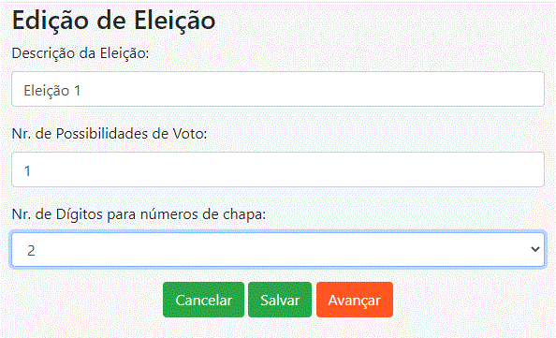This screenshot has width=556, height=338.
Task: Expand the chapa digits selector list
Action: coord(278,249)
